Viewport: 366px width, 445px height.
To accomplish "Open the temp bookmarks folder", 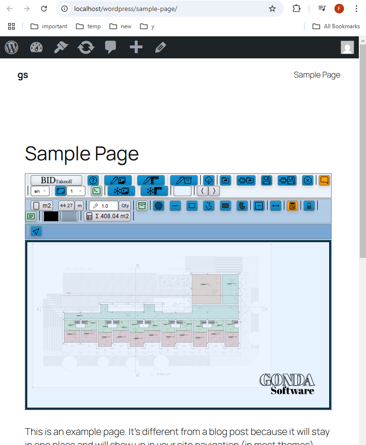I will [88, 26].
